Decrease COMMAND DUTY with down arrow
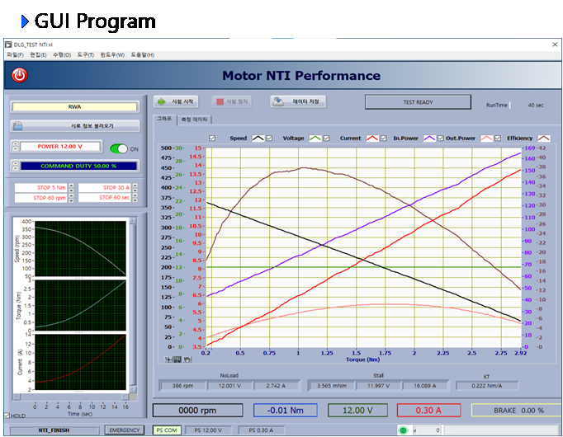This screenshot has height=437, width=563. coord(15,168)
